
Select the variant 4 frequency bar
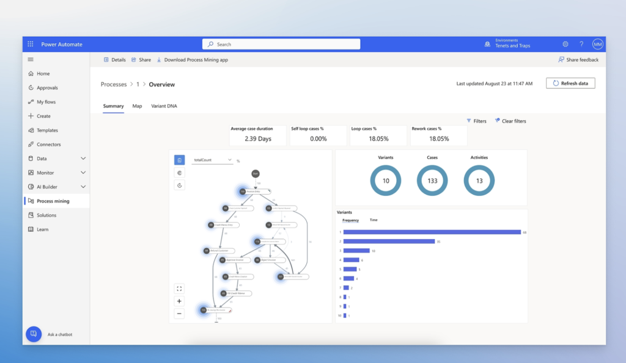(x=352, y=260)
